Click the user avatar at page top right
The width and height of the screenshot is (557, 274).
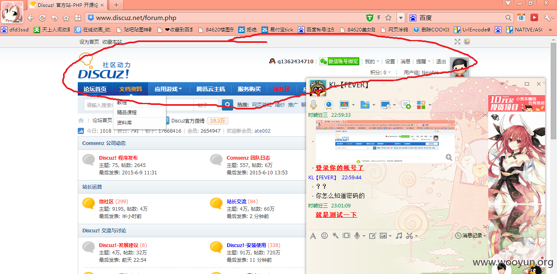click(460, 67)
